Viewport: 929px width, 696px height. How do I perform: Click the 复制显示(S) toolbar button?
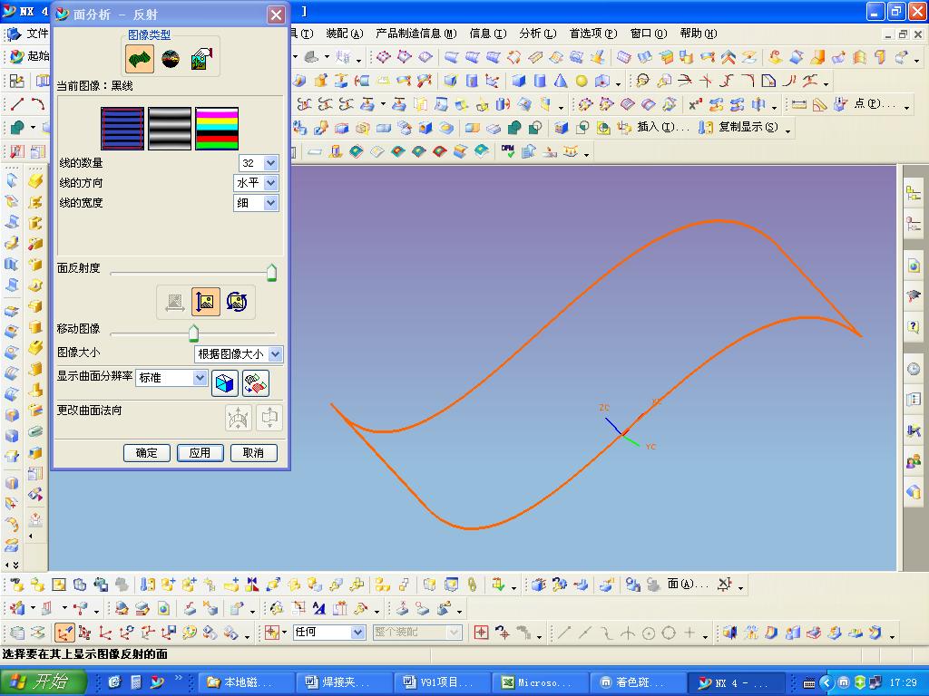(738, 127)
